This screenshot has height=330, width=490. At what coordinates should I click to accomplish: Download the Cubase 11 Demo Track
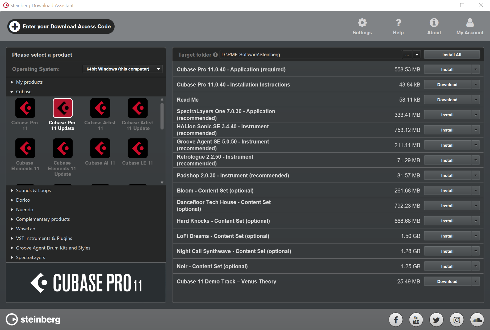pos(447,281)
